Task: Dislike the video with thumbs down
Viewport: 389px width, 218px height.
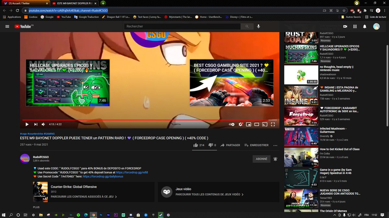Action: (210, 145)
